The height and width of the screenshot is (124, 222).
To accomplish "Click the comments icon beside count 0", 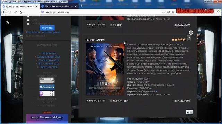I will click(x=118, y=25).
